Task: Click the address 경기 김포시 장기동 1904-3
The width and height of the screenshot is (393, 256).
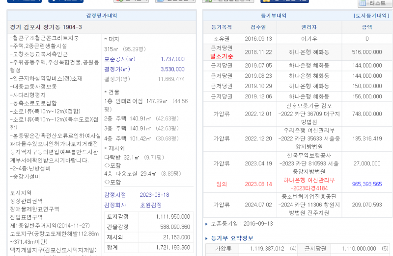Action: click(x=46, y=27)
